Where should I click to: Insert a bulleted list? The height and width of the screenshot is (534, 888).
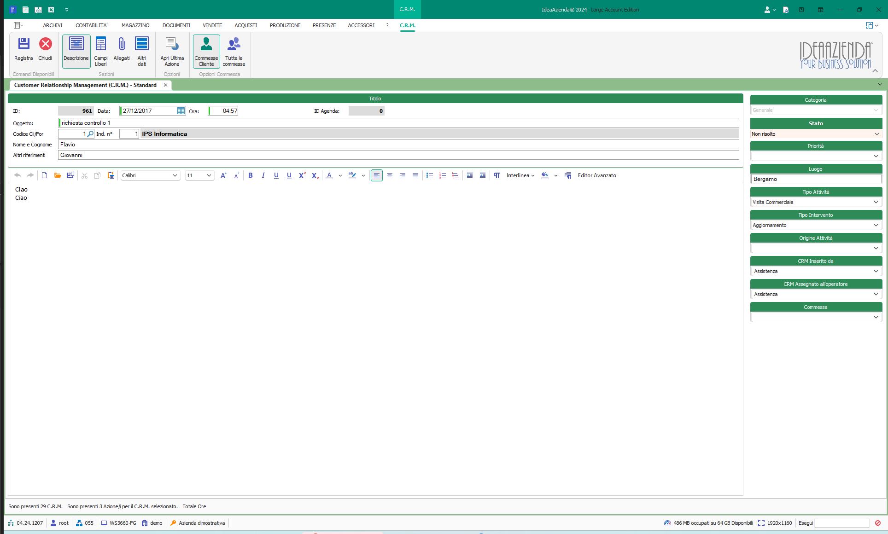point(430,175)
